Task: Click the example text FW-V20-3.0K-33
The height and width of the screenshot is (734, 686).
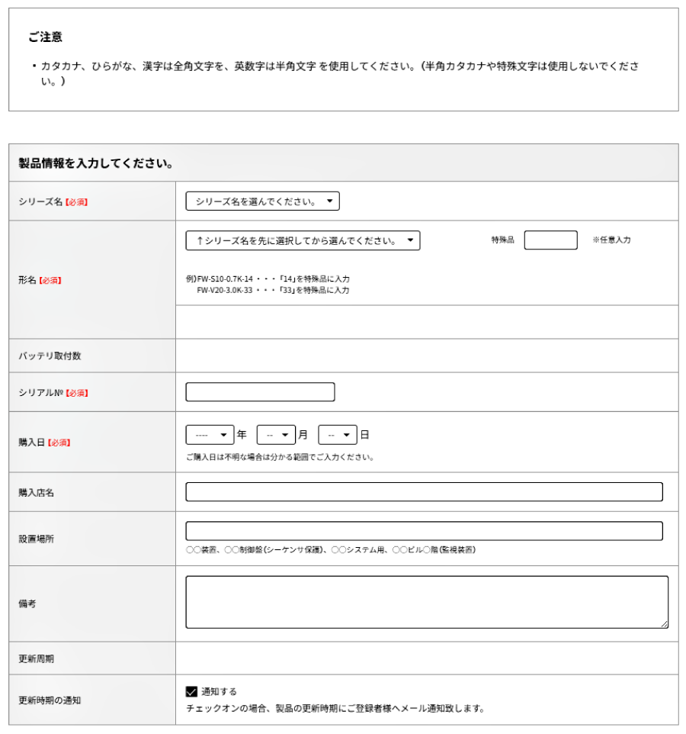Action: 224,290
